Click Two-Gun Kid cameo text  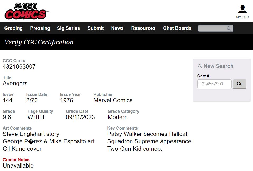(x=135, y=149)
